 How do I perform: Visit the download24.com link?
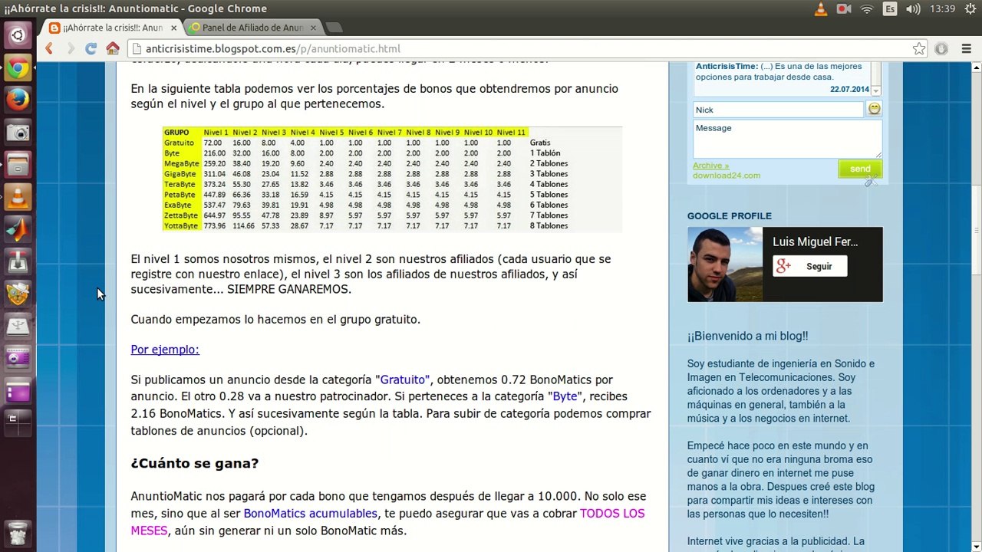pos(727,176)
